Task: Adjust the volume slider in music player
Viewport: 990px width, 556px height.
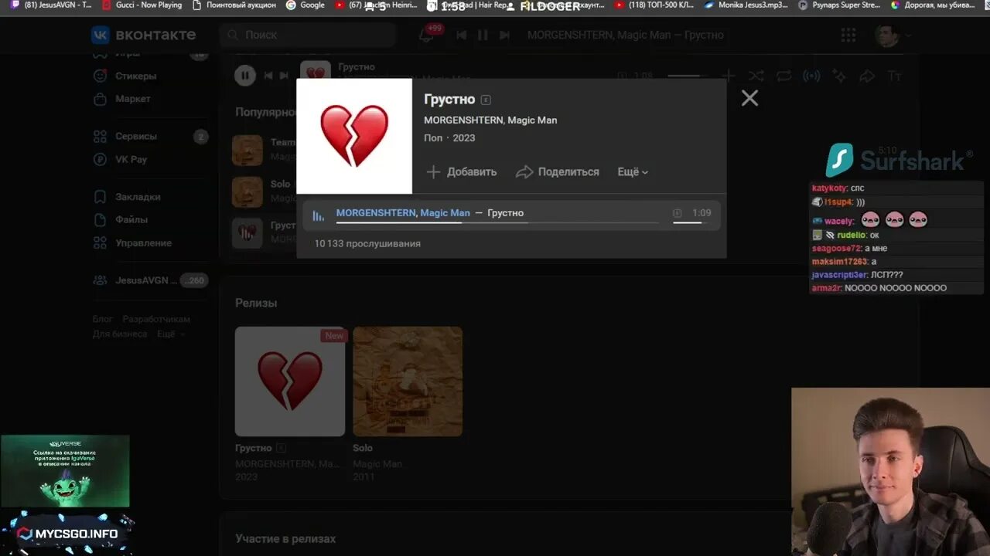Action: point(685,76)
